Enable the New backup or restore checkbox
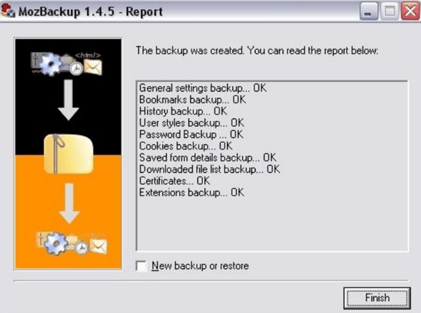This screenshot has width=421, height=313. [141, 266]
